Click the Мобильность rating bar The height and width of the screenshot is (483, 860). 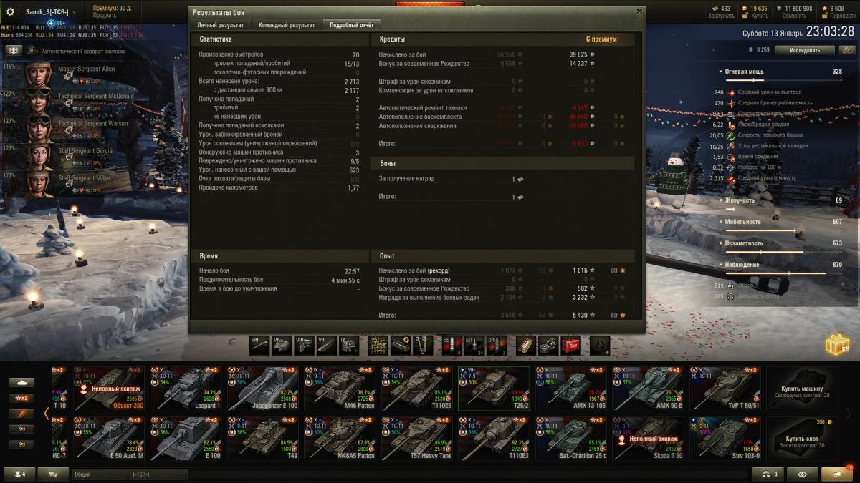(x=785, y=230)
